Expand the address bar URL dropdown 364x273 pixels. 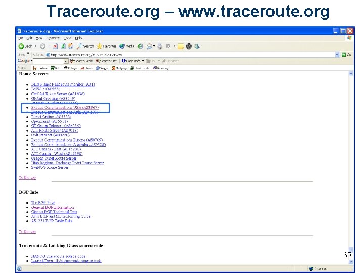337,55
